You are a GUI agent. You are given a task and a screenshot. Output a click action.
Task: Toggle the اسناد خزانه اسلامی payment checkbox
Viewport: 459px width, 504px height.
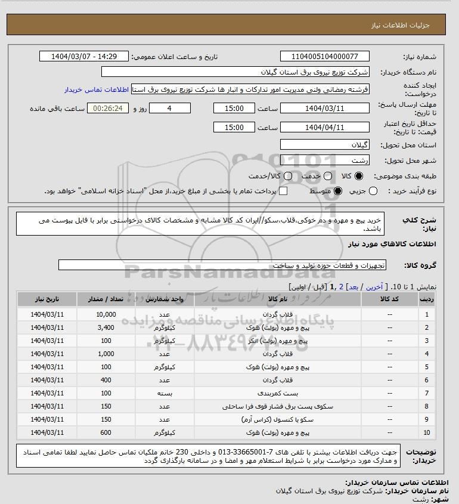pos(283,191)
